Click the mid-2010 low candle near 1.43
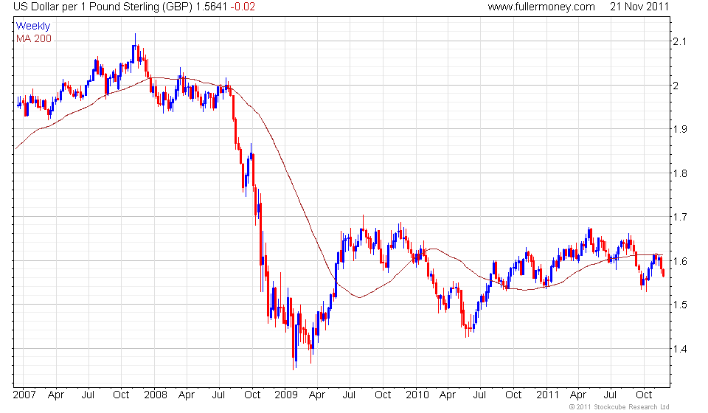 pyautogui.click(x=467, y=330)
